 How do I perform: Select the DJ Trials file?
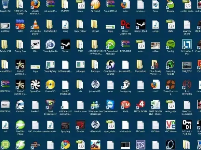click(155, 125)
